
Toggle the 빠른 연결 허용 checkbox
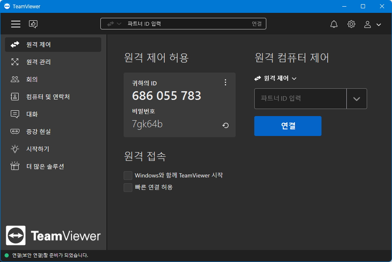(x=128, y=187)
